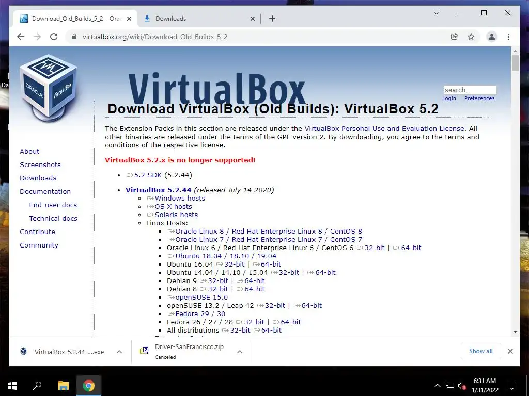
Task: Open End-user docs in the sidebar
Action: (53, 205)
